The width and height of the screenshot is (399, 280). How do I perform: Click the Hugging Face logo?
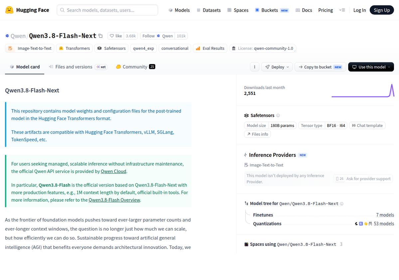[27, 10]
